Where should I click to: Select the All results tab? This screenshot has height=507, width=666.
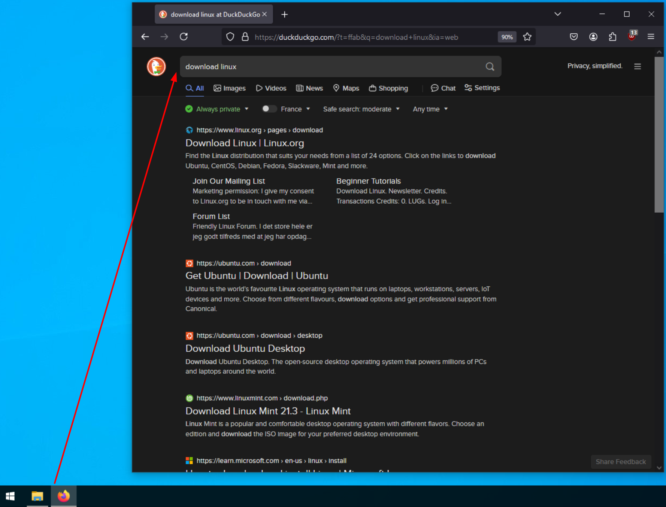[195, 88]
